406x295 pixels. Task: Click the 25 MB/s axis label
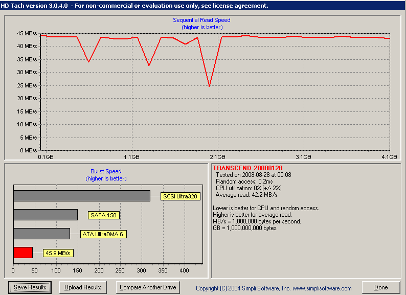pyautogui.click(x=27, y=85)
